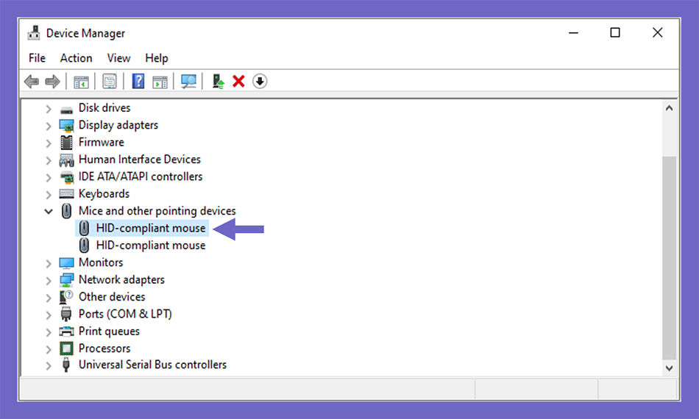The image size is (699, 419).
Task: Click the IDE ATA/ATAPI controllers icon
Action: pos(67,177)
